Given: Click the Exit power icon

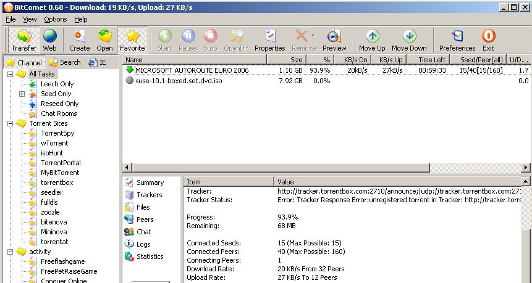Looking at the screenshot, I should point(489,36).
